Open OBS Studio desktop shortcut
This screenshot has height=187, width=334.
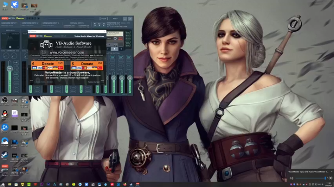[x=5, y=101]
